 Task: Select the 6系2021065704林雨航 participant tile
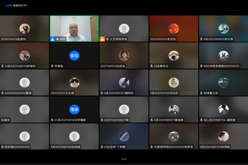(223, 136)
